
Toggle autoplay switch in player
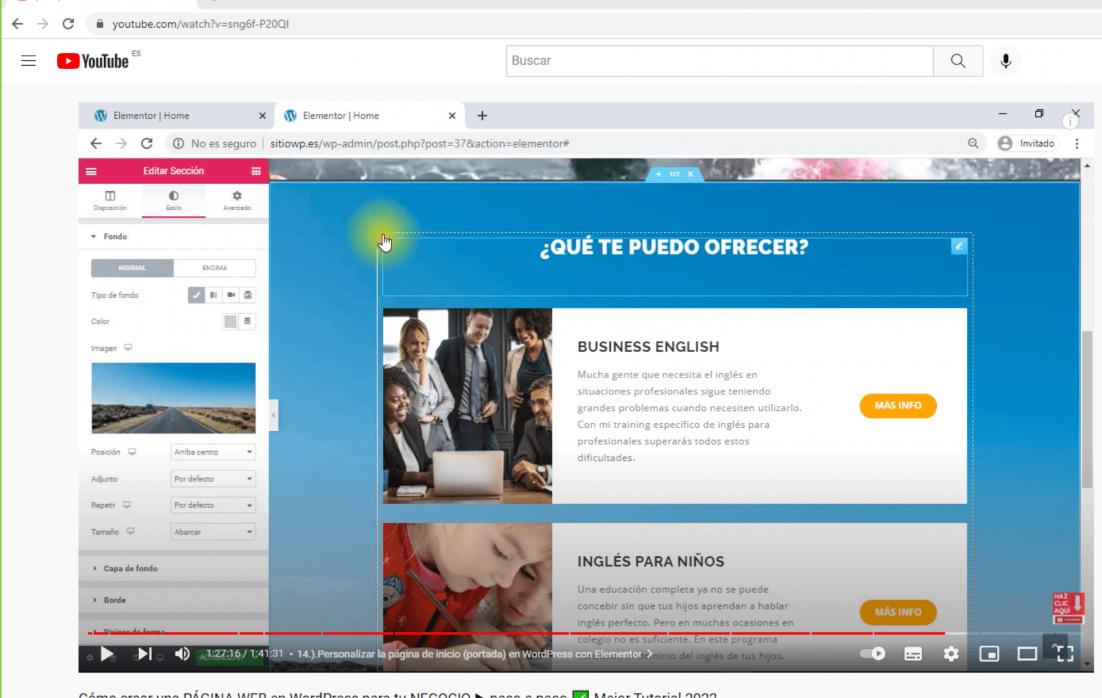coord(872,653)
